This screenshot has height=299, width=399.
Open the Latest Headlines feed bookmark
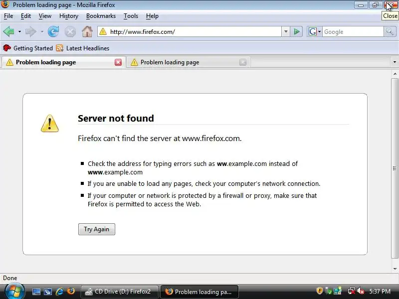83,48
